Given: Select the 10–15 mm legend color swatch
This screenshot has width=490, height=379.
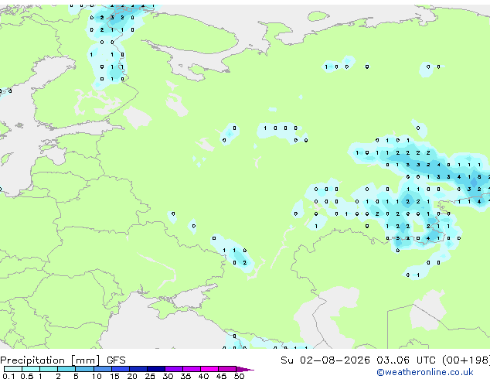Looking at the screenshot, I should click(103, 369).
